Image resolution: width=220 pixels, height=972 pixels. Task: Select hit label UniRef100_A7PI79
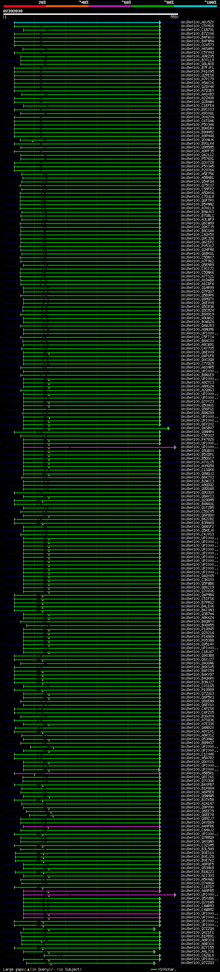pyautogui.click(x=197, y=79)
